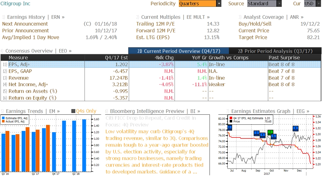Viewport: 322px width, 176px height.
Task: Open news marker 3 on estimates graph
Action: click(257, 133)
